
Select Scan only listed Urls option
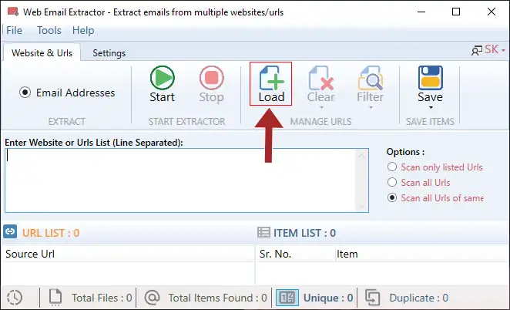point(392,167)
